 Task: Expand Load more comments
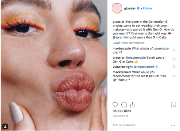point(128,43)
